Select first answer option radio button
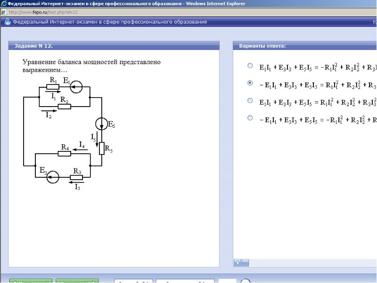The image size is (377, 283). click(250, 66)
